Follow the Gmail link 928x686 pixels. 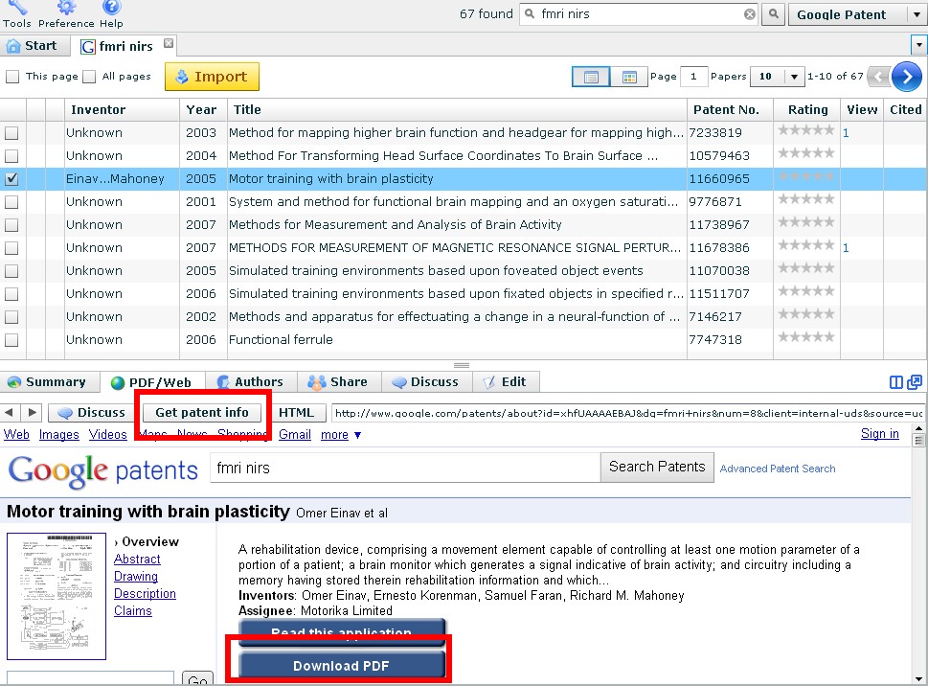point(295,435)
